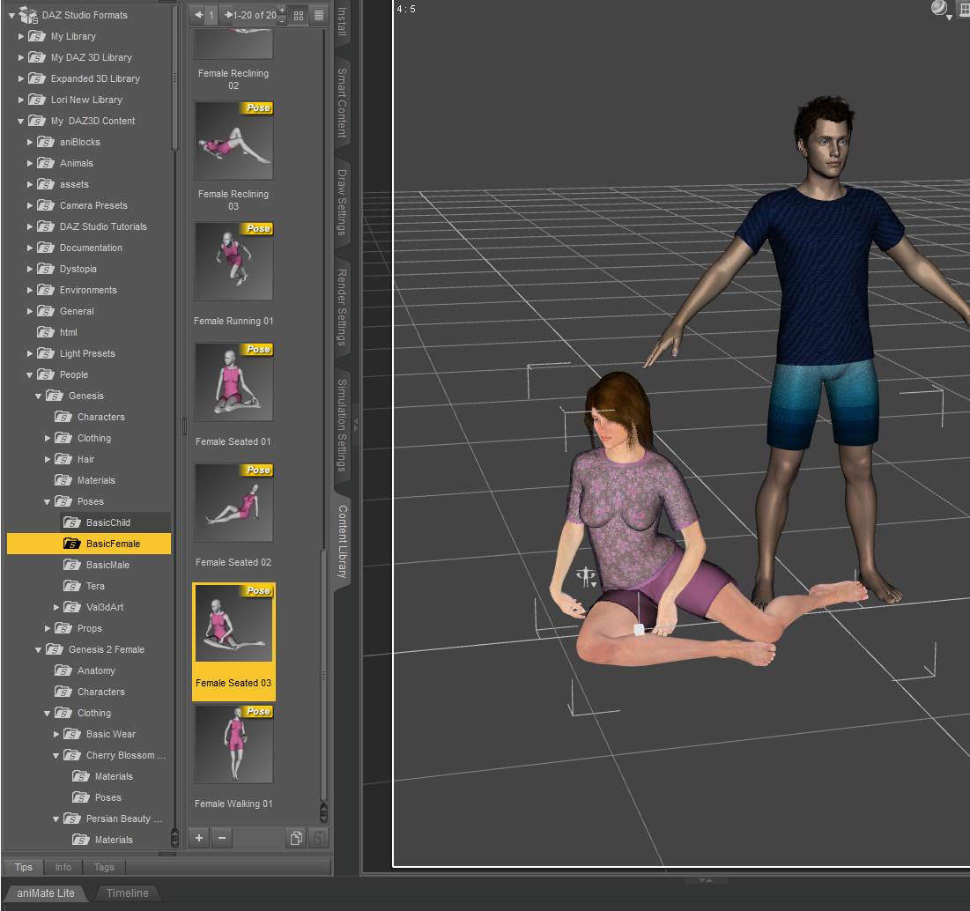Viewport: 970px width, 911px height.
Task: Select the Female Walking 01 pose thumbnail
Action: click(233, 744)
